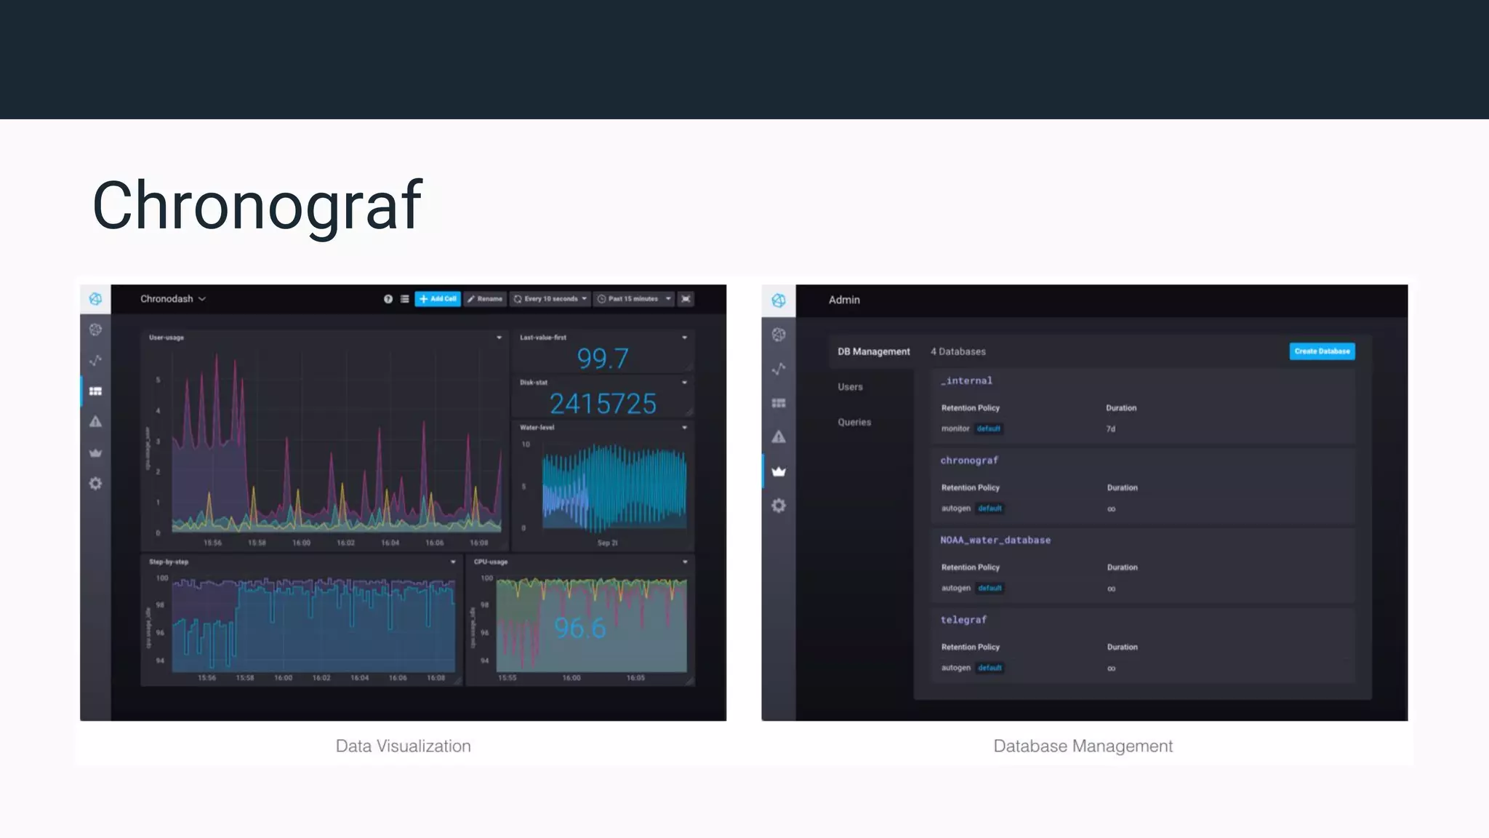The height and width of the screenshot is (838, 1489).
Task: Open Dashboards grid icon in Admin sidebar
Action: 779,403
